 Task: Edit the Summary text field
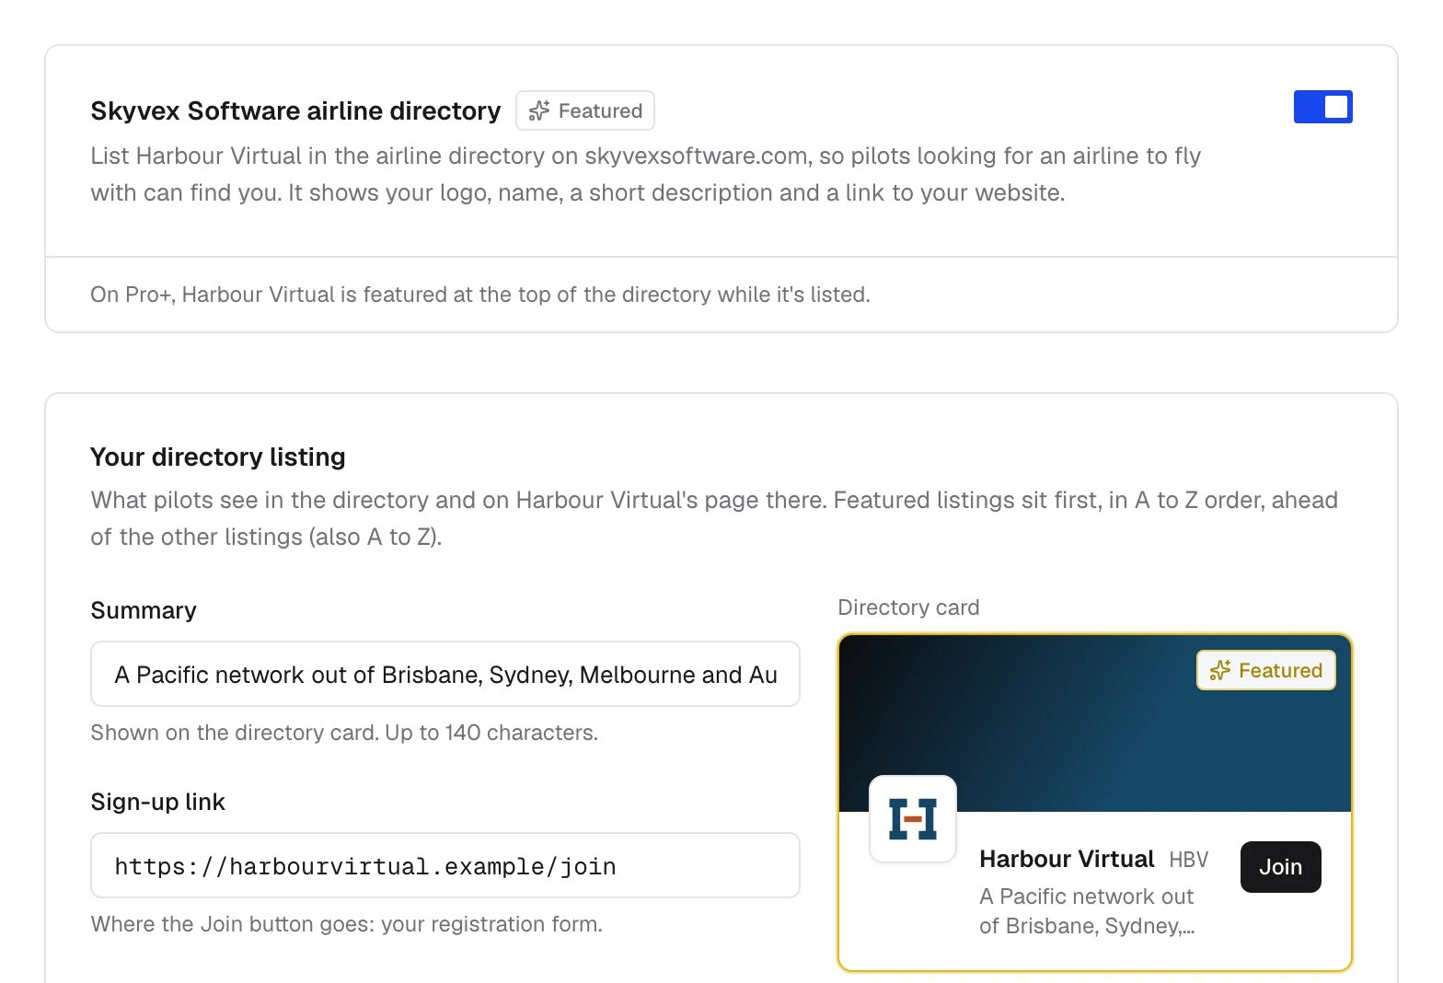point(445,674)
